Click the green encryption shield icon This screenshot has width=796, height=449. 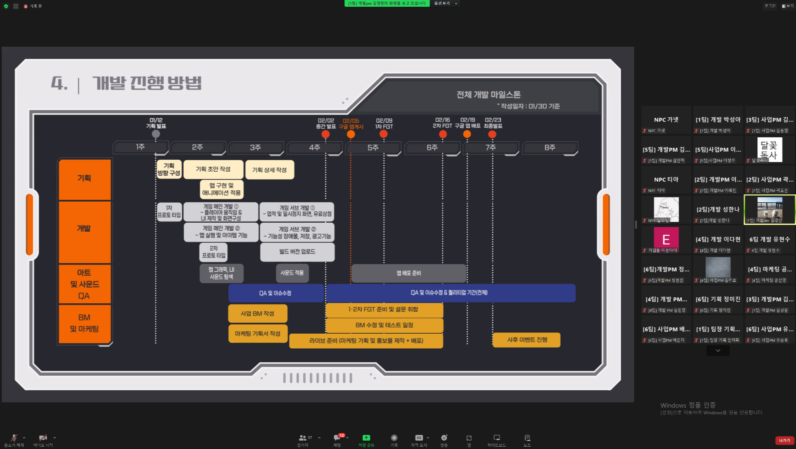(x=6, y=6)
